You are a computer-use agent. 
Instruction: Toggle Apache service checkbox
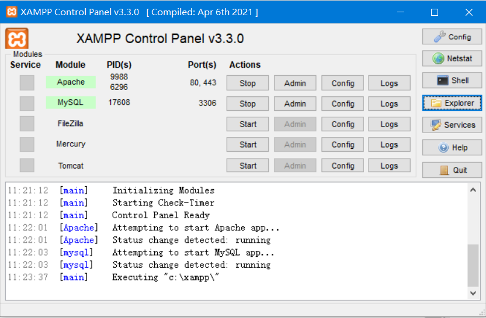coord(27,83)
